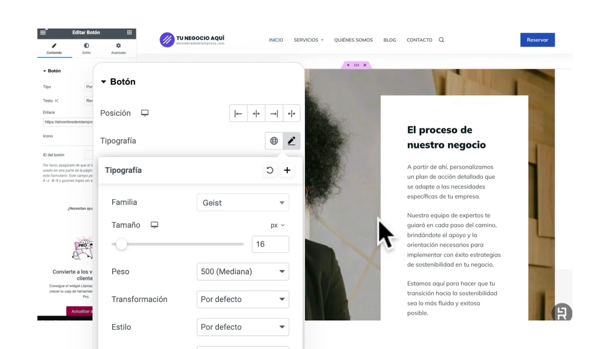This screenshot has height=349, width=609.
Task: Click the PRO promo illustration
Action: pos(83,249)
